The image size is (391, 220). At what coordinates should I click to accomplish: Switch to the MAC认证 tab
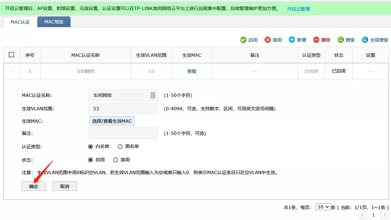coord(20,22)
